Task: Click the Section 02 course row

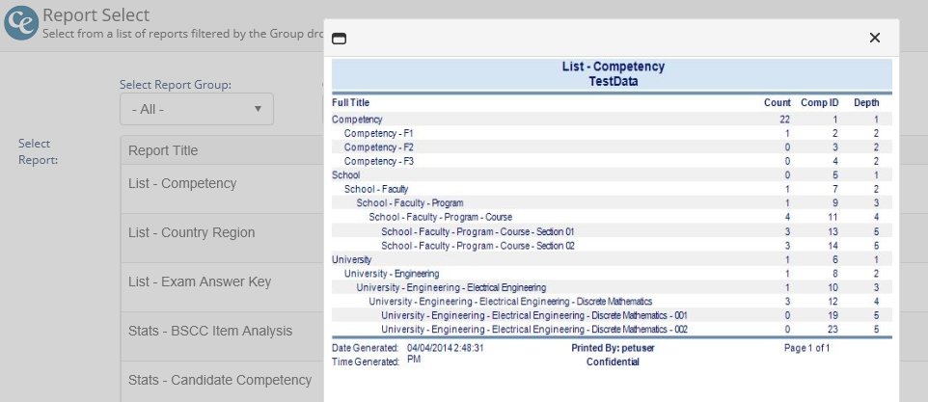Action: tap(478, 246)
